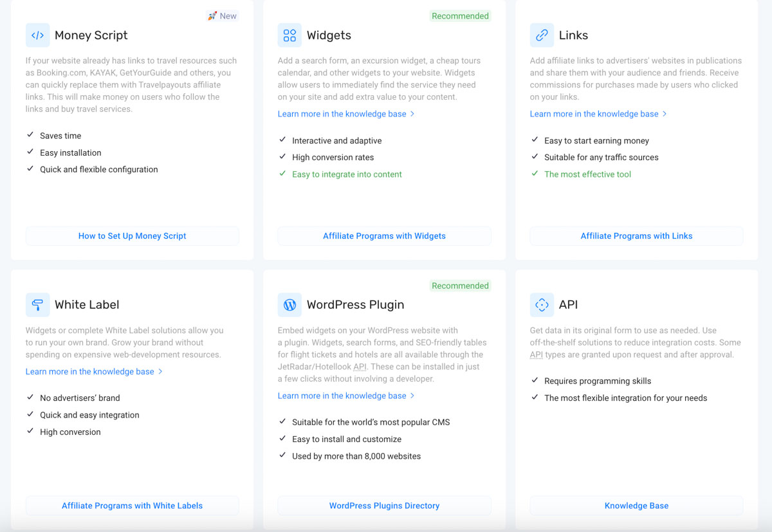
Task: Click the Money Script code brackets icon
Action: pos(37,35)
